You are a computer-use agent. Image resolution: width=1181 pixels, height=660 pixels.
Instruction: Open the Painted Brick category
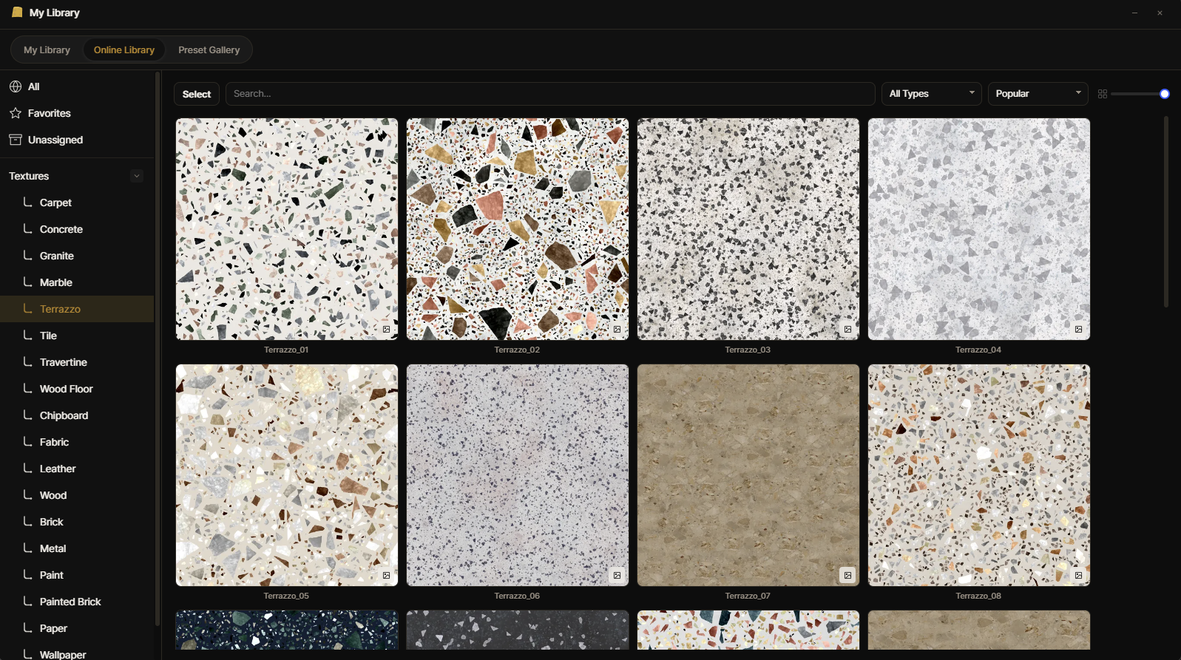[77, 602]
